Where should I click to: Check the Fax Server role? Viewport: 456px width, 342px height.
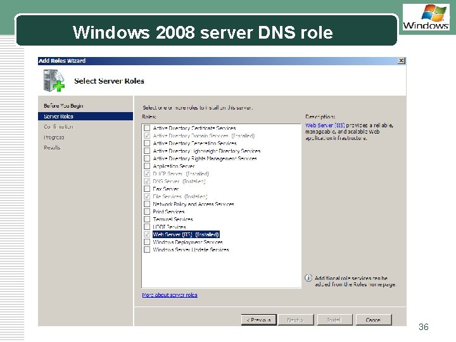pos(147,189)
